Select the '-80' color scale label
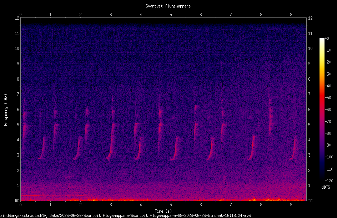Image resolution: width=337 pixels, height=218 pixels. pyautogui.click(x=328, y=133)
